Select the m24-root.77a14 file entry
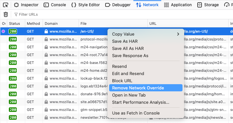This screenshot has height=123, width=233. point(94,55)
